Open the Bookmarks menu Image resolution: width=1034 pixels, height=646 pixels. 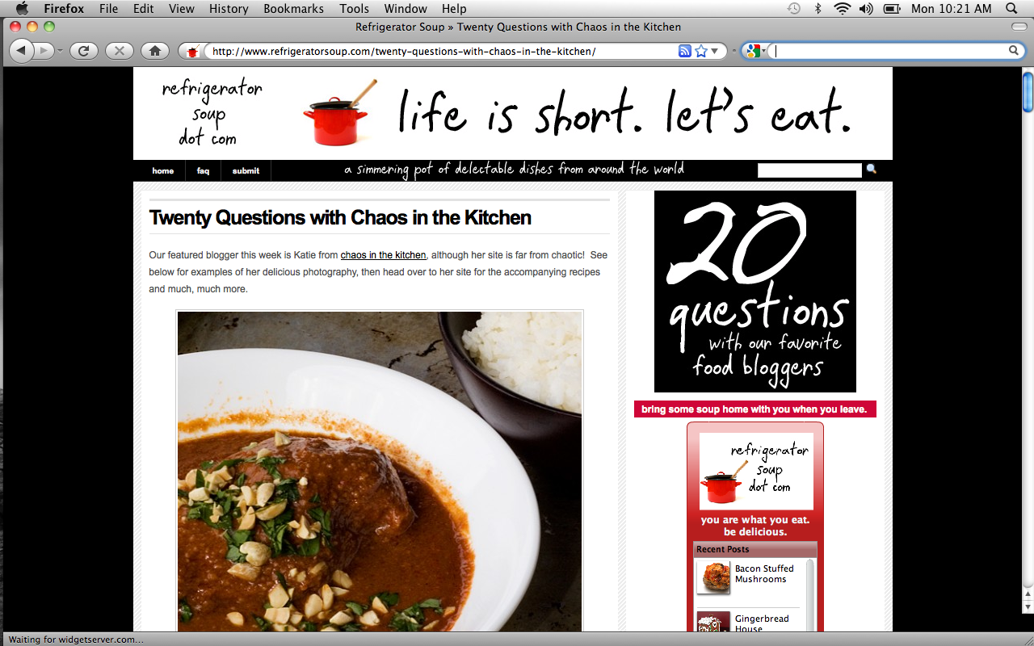(293, 9)
